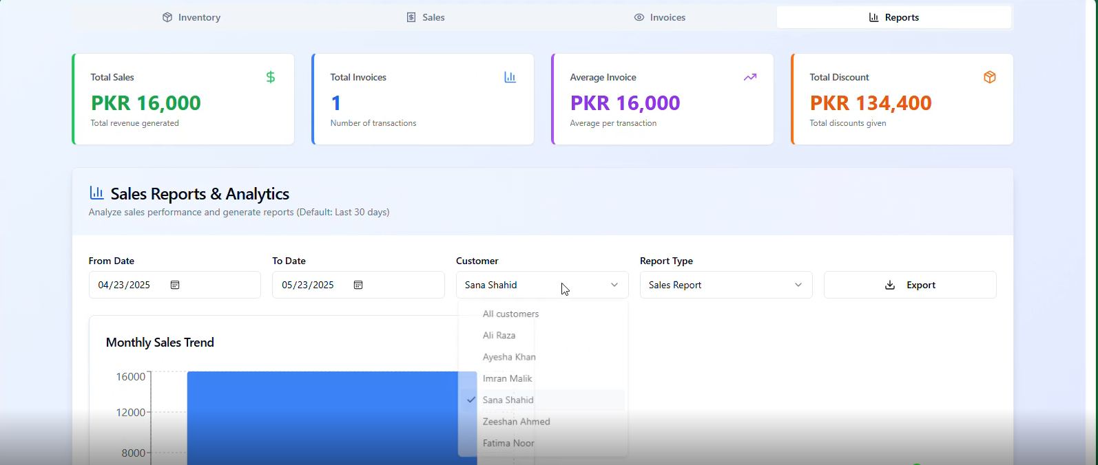Expand the Report Type dropdown chevron
Image resolution: width=1098 pixels, height=465 pixels.
coord(798,285)
